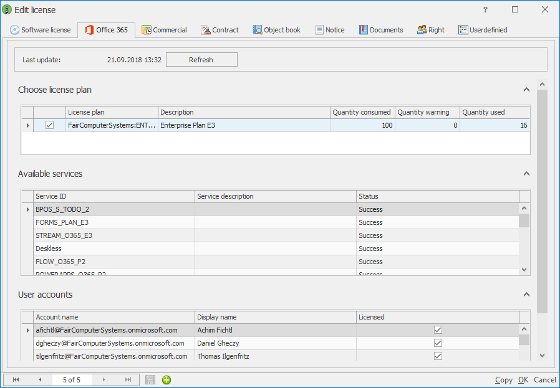
Task: Click the Copy button
Action: click(504, 380)
